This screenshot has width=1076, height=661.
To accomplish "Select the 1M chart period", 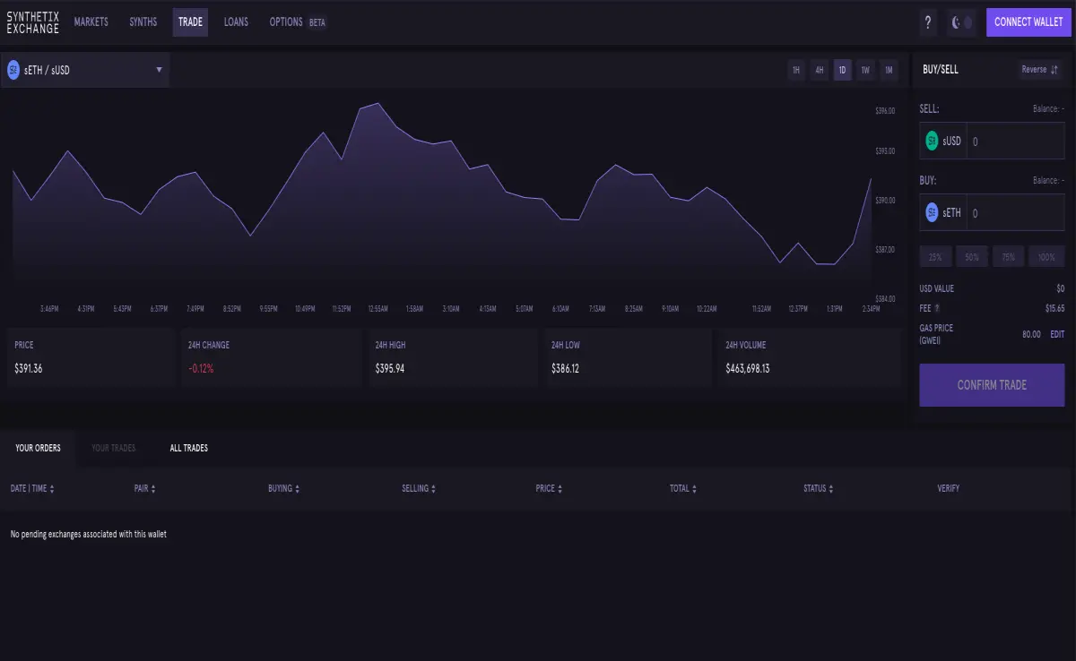I will click(889, 70).
